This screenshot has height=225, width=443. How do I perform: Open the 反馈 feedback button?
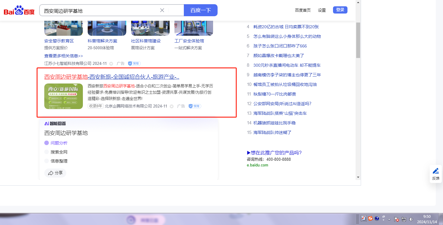coord(436,174)
